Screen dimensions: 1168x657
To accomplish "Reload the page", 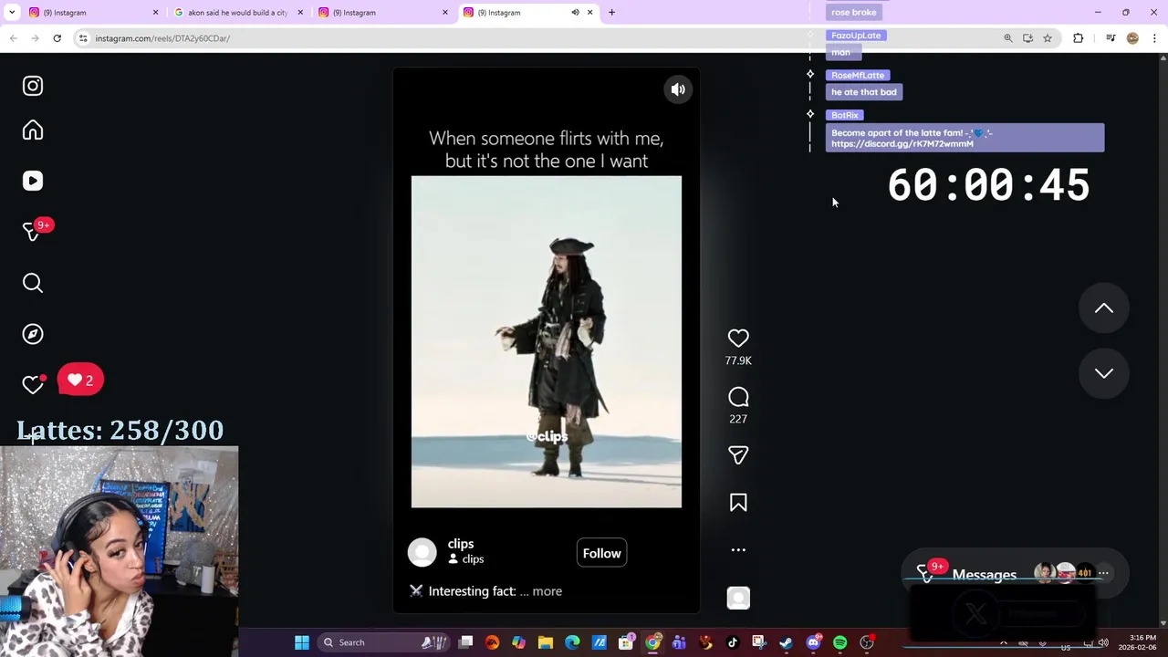I will (57, 38).
